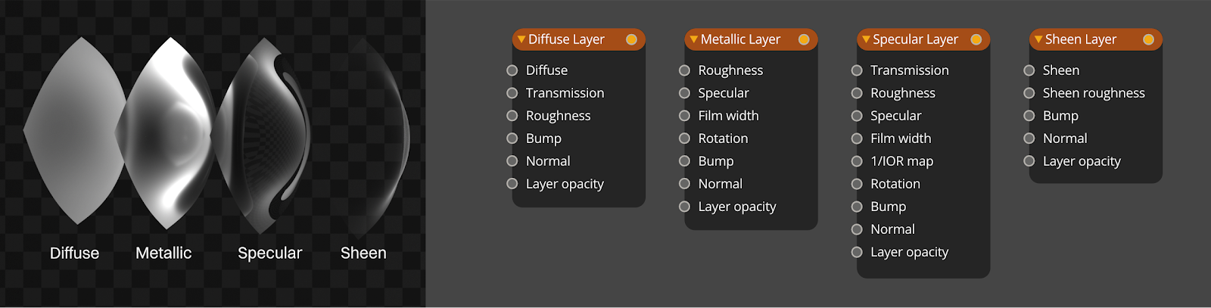
Task: Click the 1/IOR map input pin
Action: pos(857,161)
